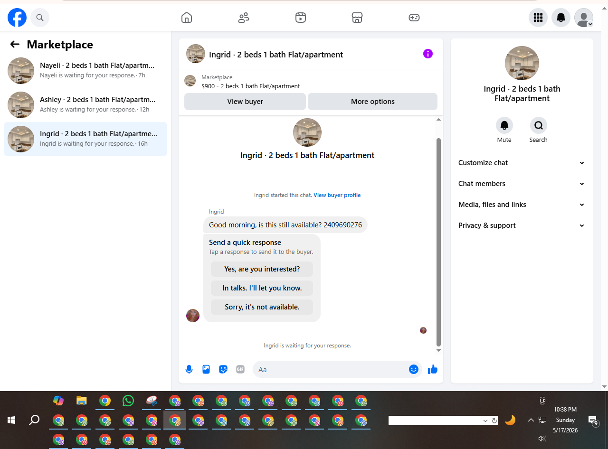Open the Facebook menu grid icon
This screenshot has height=449, width=608.
click(x=538, y=18)
